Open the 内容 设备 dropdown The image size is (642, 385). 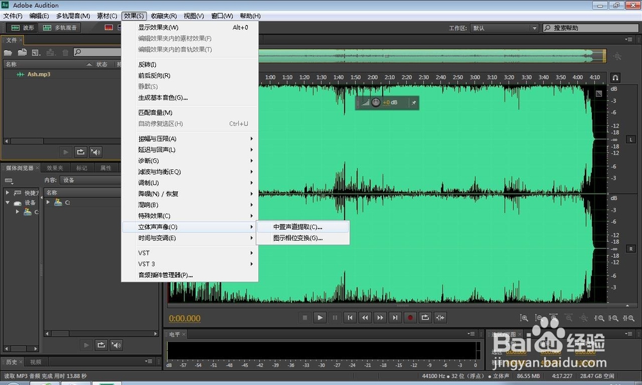pyautogui.click(x=91, y=180)
